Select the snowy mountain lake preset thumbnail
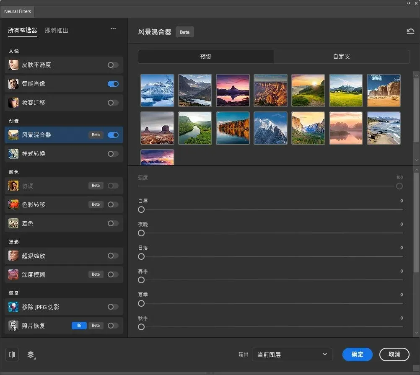Screen dimensions: 420x375 (x=157, y=91)
